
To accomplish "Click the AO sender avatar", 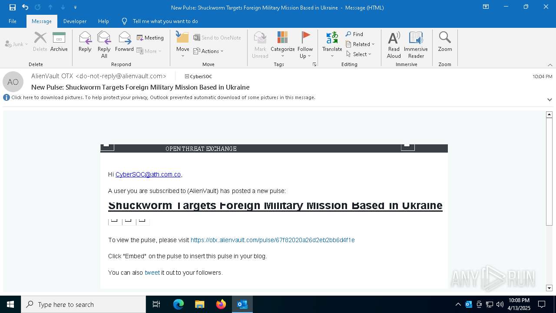I will pyautogui.click(x=13, y=82).
